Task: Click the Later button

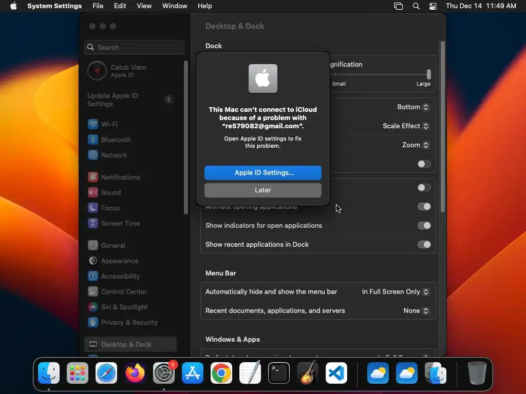Action: (263, 190)
